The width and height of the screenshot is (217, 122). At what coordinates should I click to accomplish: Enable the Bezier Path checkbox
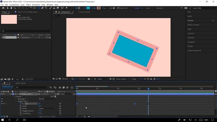[118, 8]
